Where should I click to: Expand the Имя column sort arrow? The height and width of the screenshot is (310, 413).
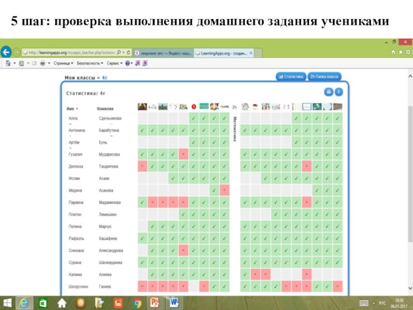click(x=77, y=109)
